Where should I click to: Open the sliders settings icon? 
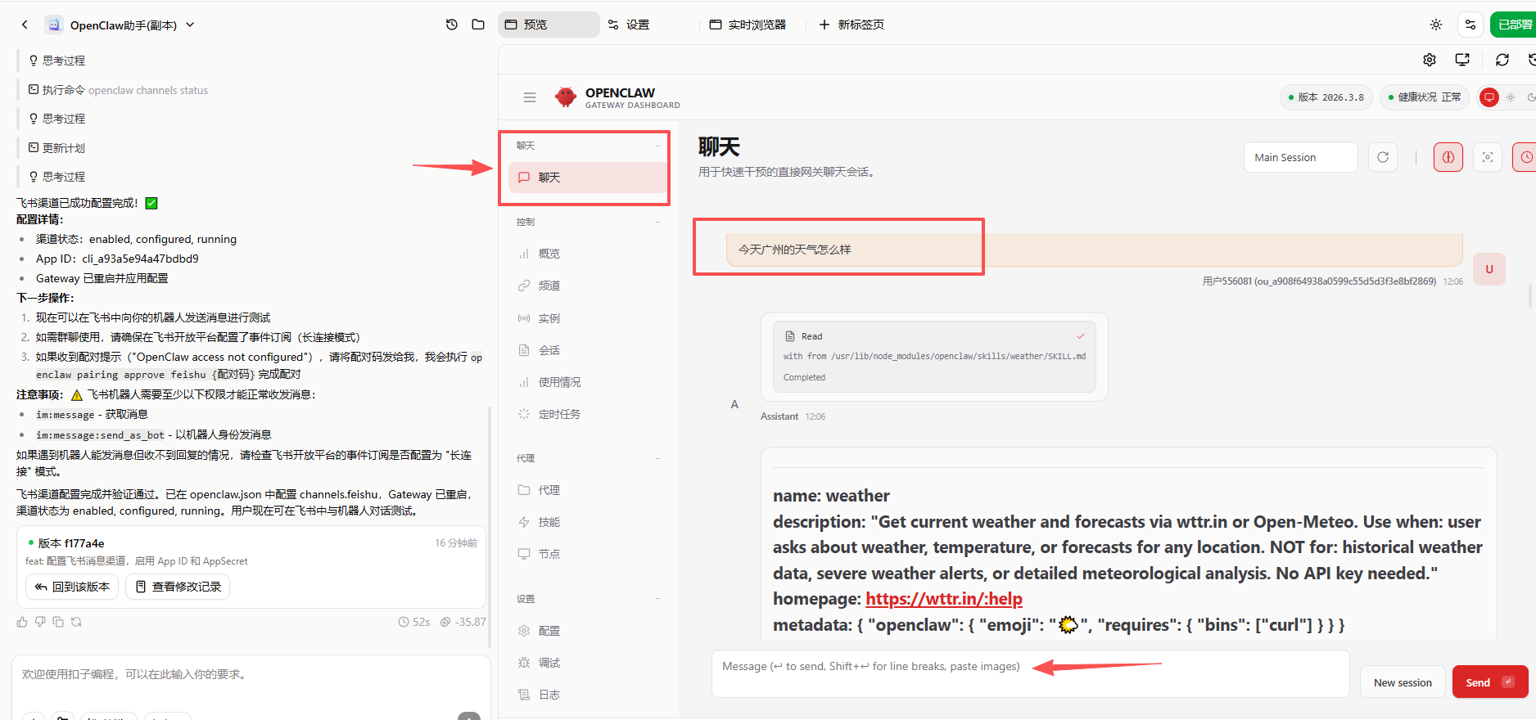[x=1470, y=25]
